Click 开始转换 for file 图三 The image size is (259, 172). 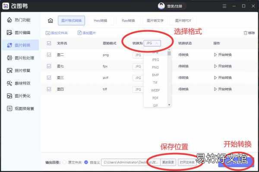click(x=223, y=77)
